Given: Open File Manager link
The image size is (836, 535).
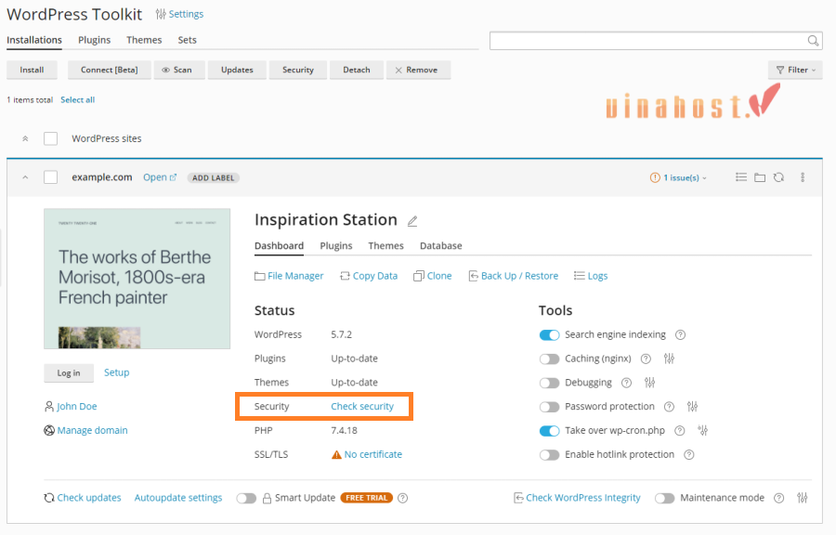Looking at the screenshot, I should pos(290,276).
